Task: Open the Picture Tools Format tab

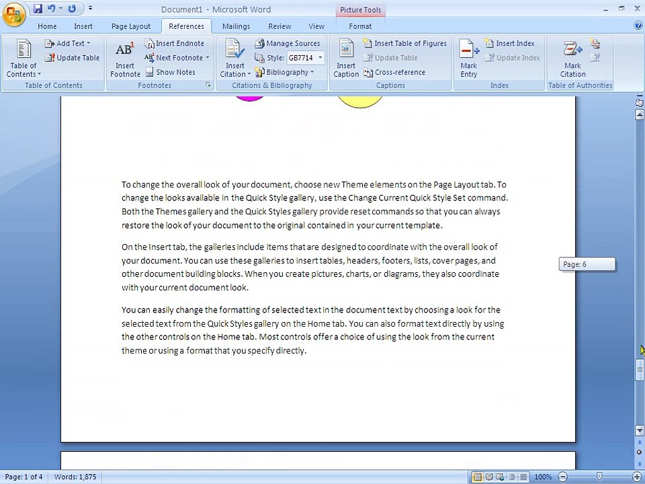Action: (x=360, y=26)
